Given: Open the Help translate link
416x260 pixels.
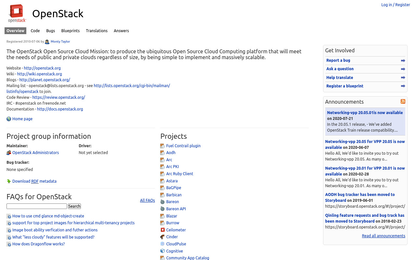Looking at the screenshot, I should click(x=340, y=78).
